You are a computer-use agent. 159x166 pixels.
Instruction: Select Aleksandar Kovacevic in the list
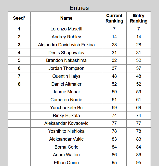[66, 124]
